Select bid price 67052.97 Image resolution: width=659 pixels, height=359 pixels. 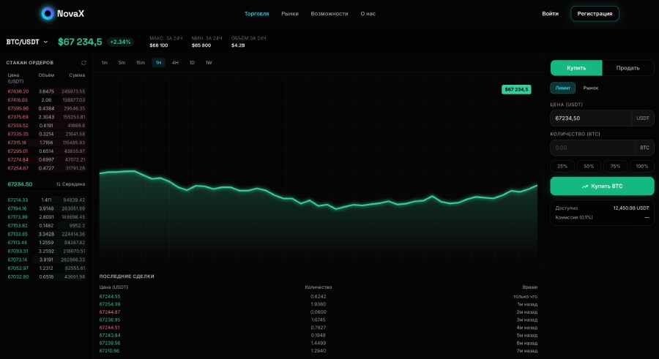tap(18, 268)
